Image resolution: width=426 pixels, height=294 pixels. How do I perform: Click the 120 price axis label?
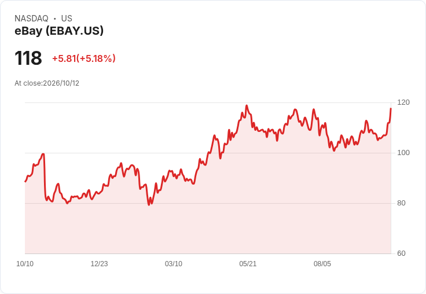click(403, 102)
